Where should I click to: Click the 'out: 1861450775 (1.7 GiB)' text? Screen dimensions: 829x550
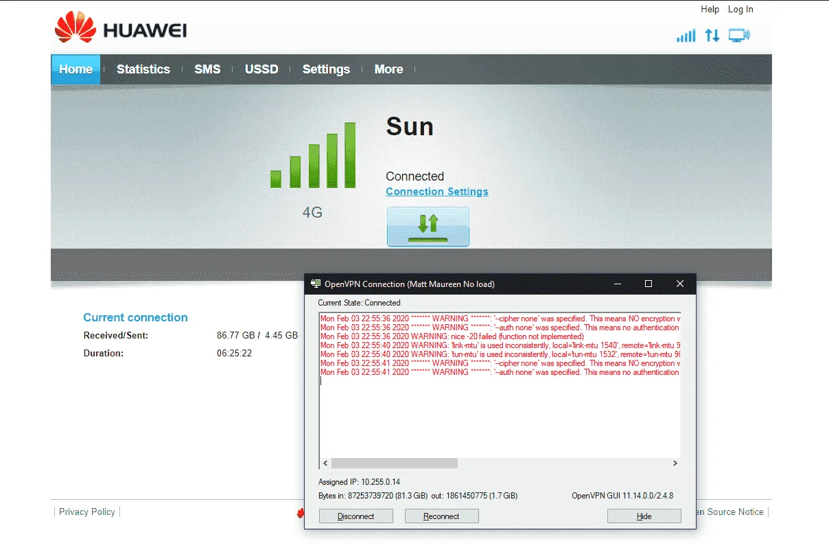click(474, 495)
